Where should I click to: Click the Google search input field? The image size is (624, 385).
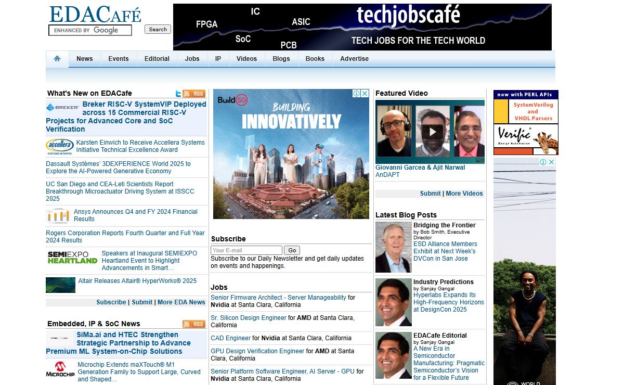tap(90, 30)
